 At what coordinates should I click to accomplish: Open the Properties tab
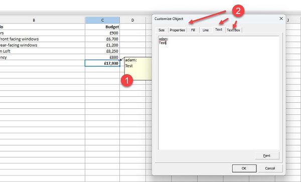177,30
